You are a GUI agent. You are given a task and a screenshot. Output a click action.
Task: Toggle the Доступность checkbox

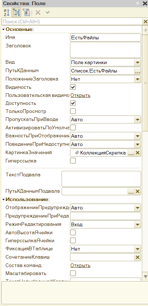click(73, 103)
